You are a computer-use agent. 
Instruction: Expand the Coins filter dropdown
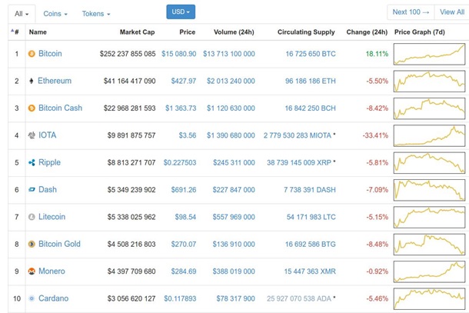coord(55,14)
